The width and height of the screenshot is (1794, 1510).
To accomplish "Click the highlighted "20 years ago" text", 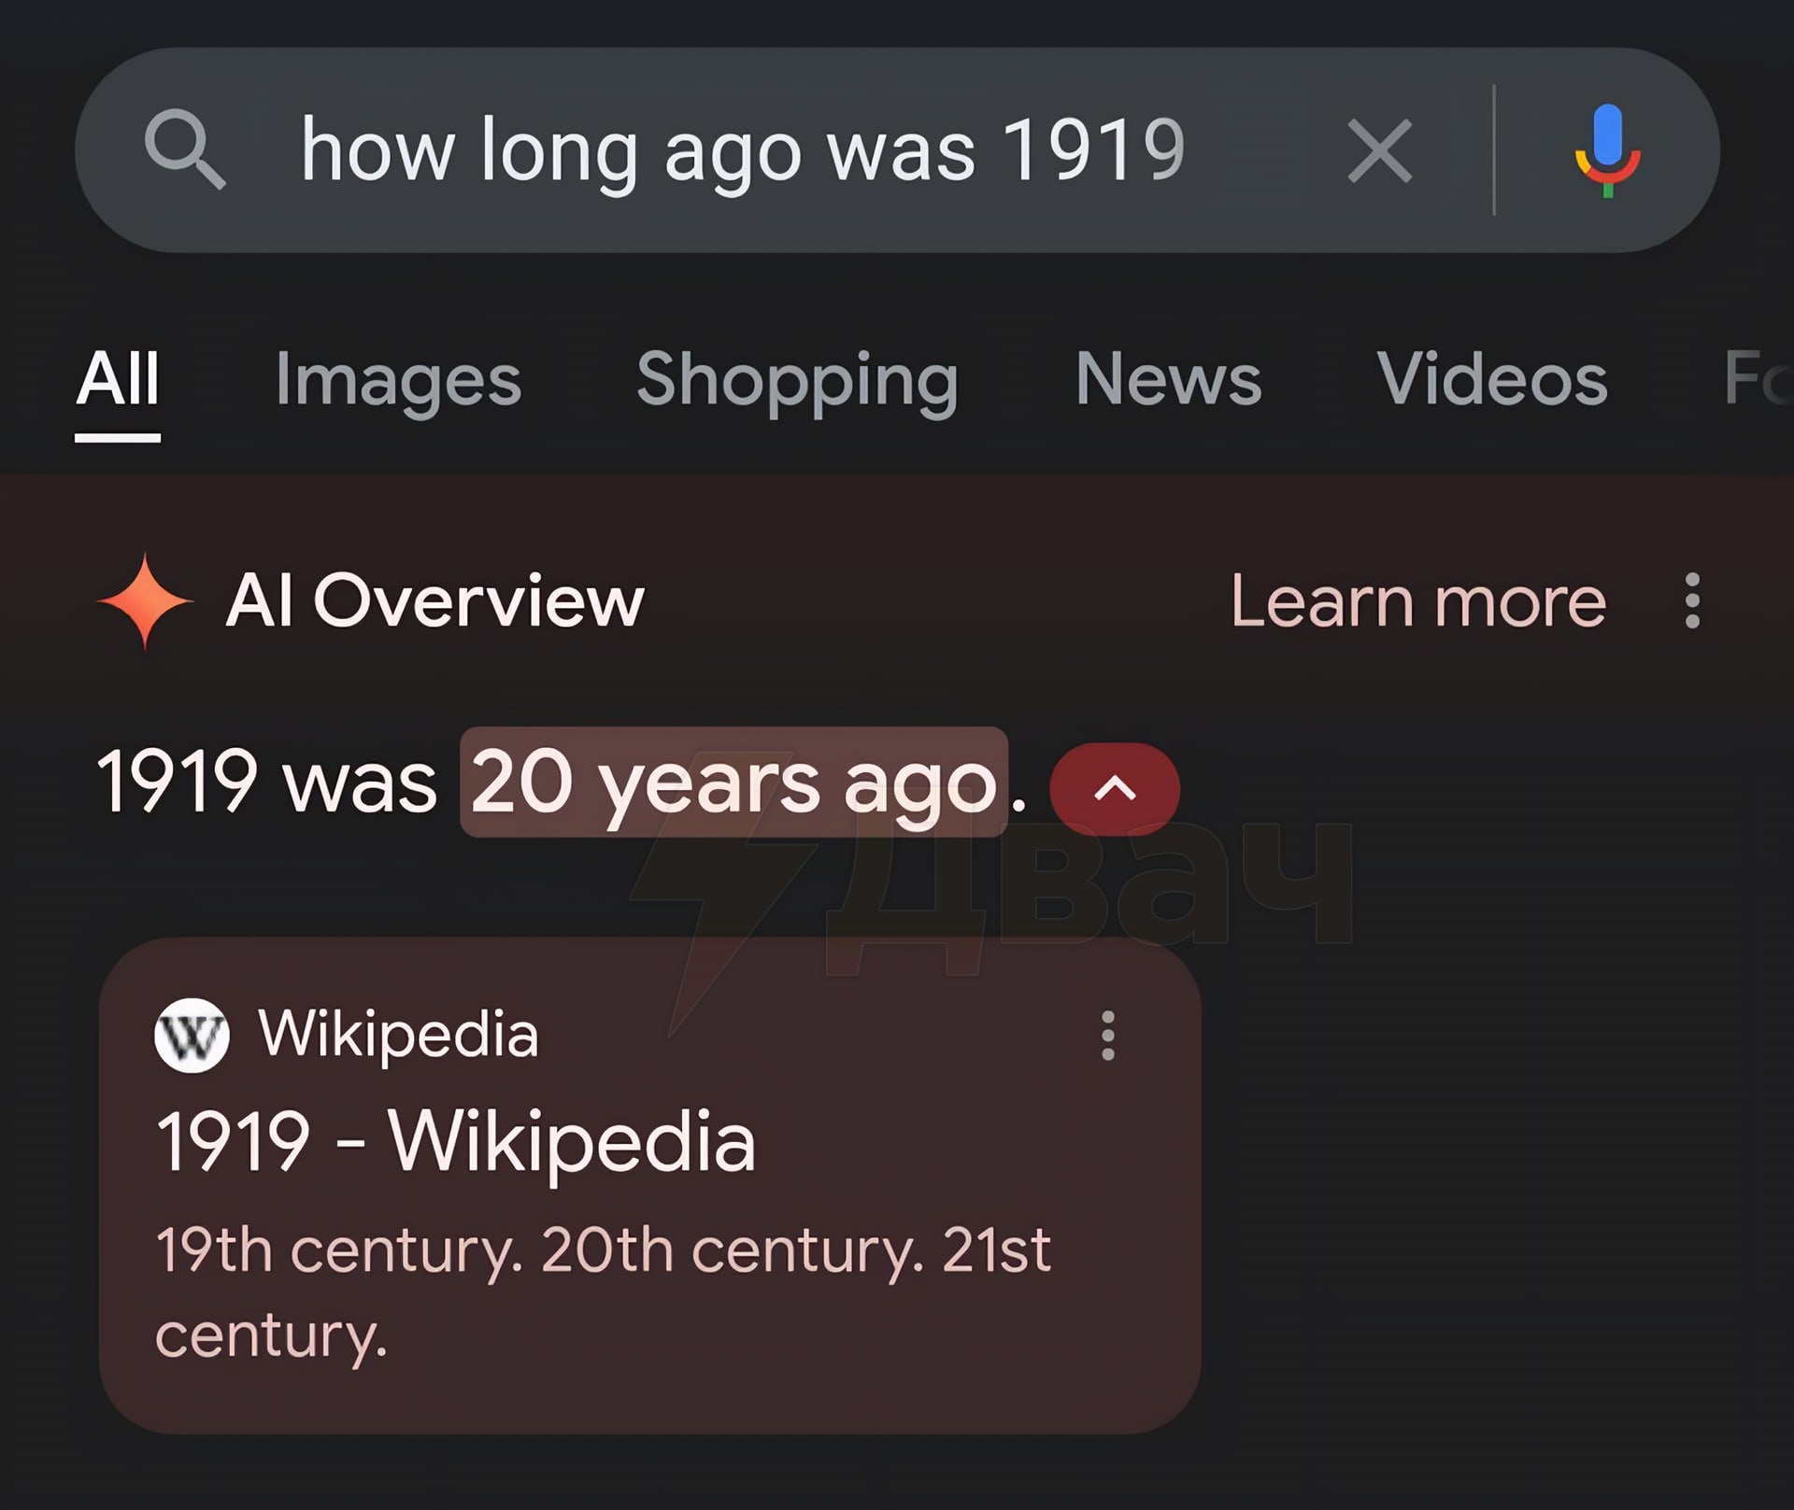I will (x=733, y=783).
